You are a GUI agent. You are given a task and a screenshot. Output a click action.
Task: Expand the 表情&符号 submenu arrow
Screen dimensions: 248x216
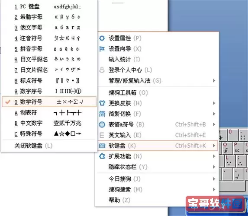pyautogui.click(x=214, y=124)
